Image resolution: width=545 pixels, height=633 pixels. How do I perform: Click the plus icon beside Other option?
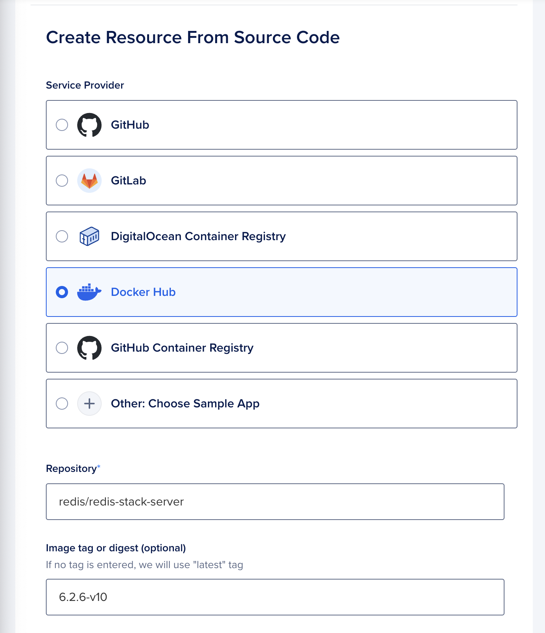[89, 403]
